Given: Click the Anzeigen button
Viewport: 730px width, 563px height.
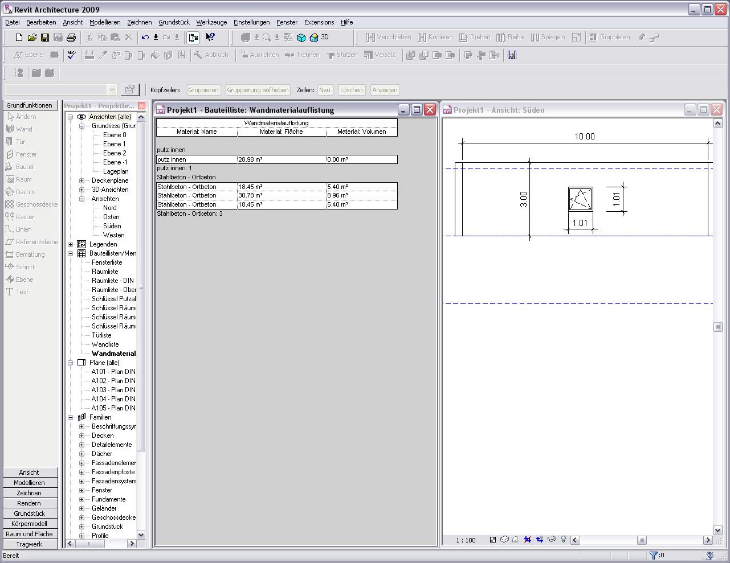Looking at the screenshot, I should (385, 90).
